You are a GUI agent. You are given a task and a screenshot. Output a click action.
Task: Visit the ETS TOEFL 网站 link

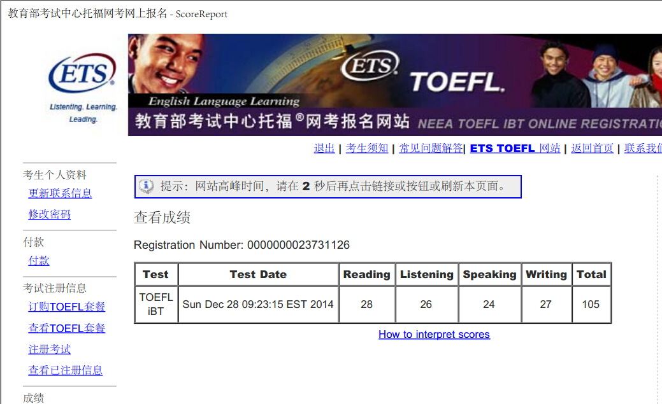515,148
